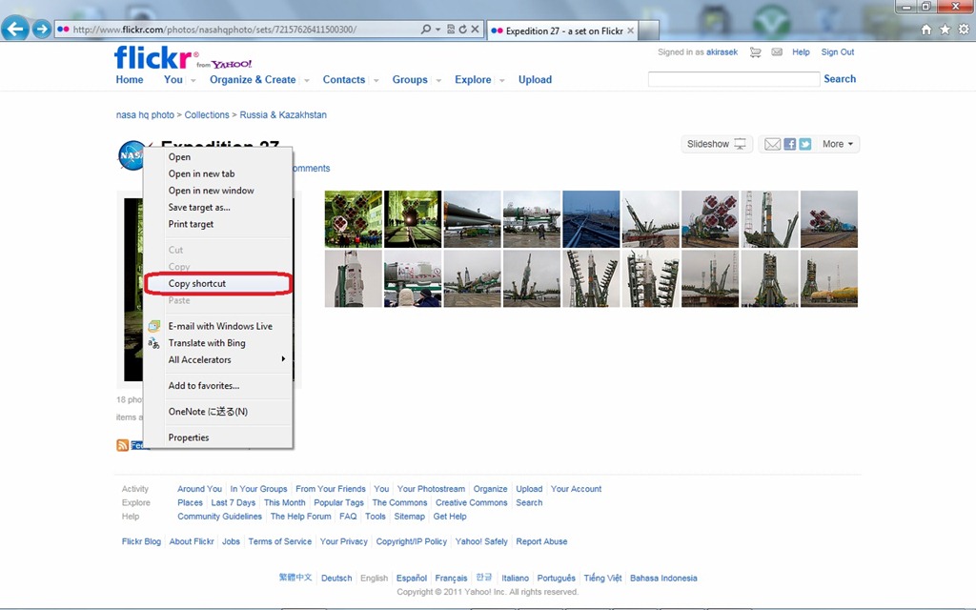
Task: Open the RSS feed icon
Action: coord(122,445)
